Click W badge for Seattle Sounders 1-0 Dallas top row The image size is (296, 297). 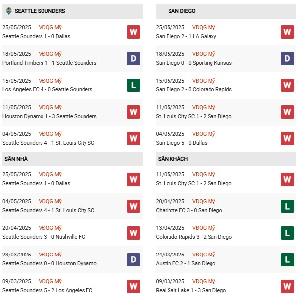133,32
